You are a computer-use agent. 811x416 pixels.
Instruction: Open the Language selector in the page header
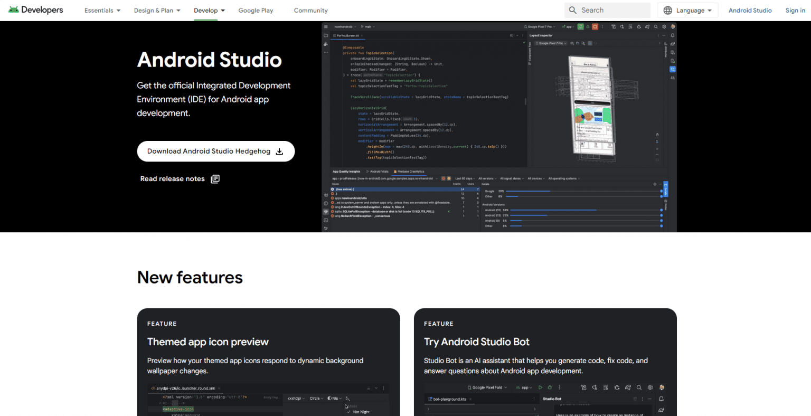click(687, 10)
